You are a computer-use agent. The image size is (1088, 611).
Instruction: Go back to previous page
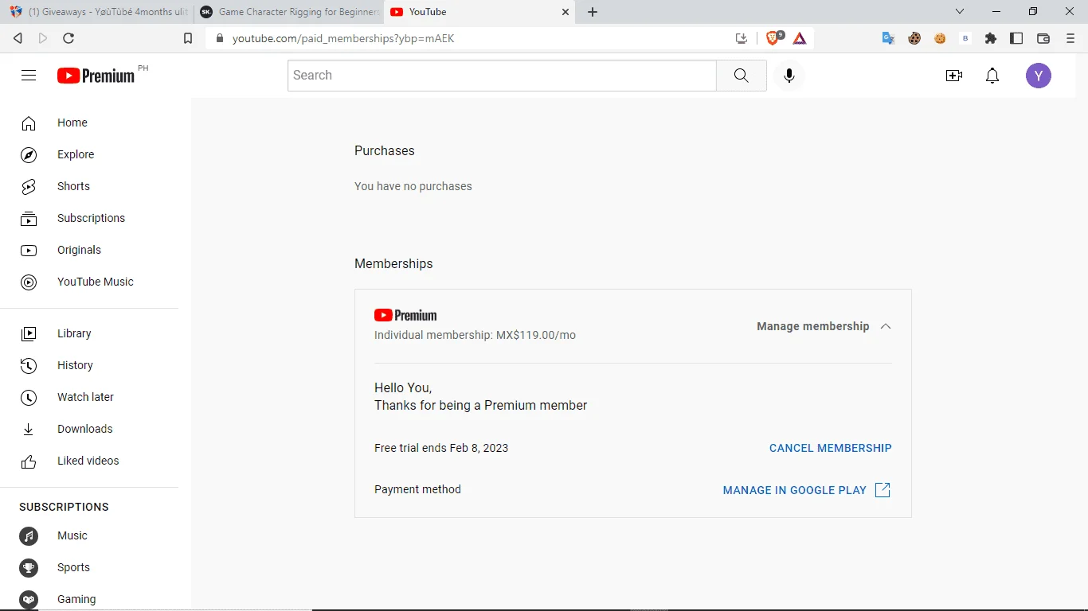[x=18, y=38]
